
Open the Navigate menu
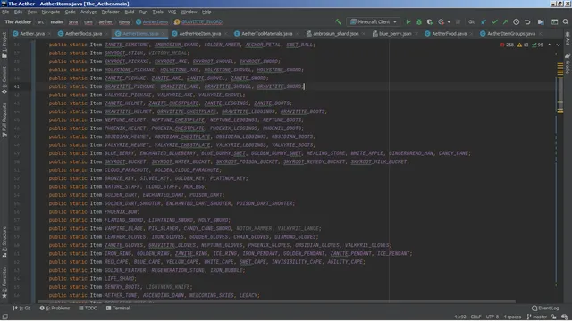coord(51,12)
